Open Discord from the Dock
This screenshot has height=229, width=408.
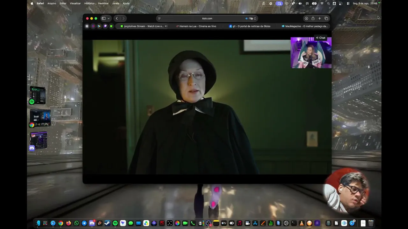(x=92, y=223)
